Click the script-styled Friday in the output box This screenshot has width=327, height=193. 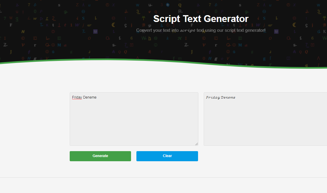(x=213, y=97)
